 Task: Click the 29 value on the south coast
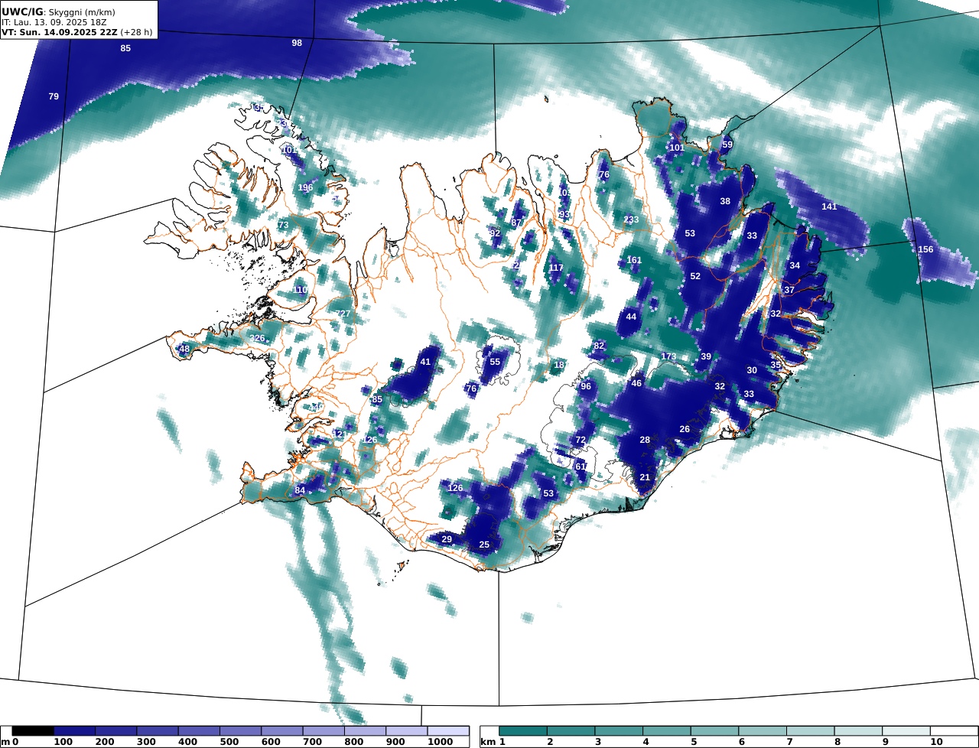point(447,539)
